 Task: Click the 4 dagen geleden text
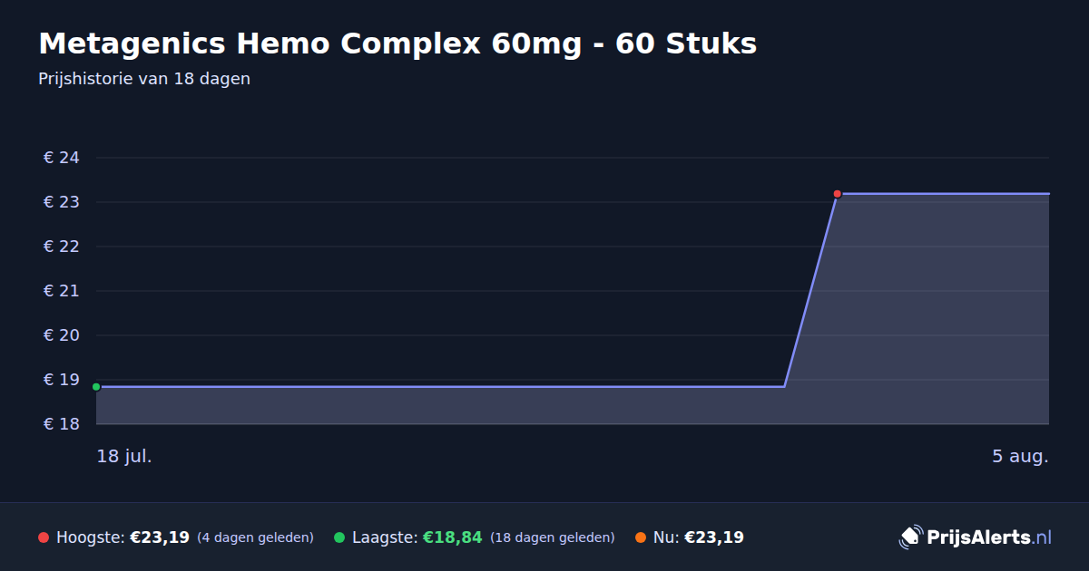click(255, 537)
